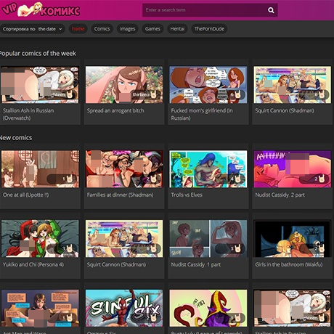Open 'Nudist Cassidy. 2 part' title link

[x=280, y=195]
